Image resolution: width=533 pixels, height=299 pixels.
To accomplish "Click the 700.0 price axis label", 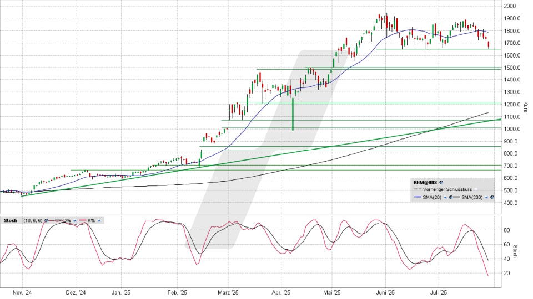I will coord(511,166).
